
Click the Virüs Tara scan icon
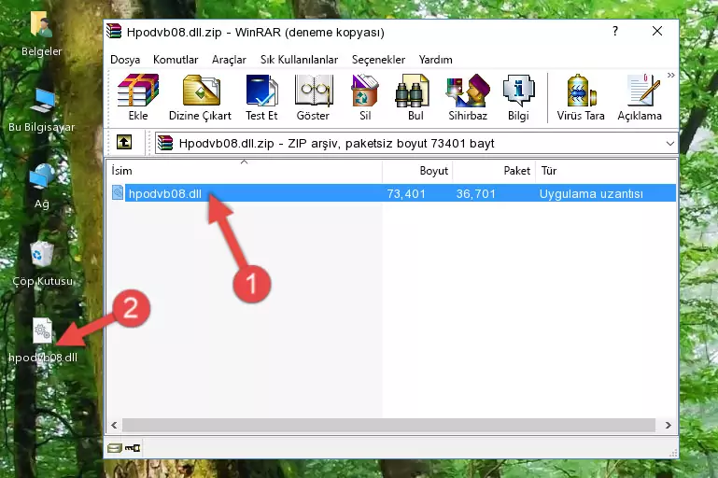[x=581, y=97]
